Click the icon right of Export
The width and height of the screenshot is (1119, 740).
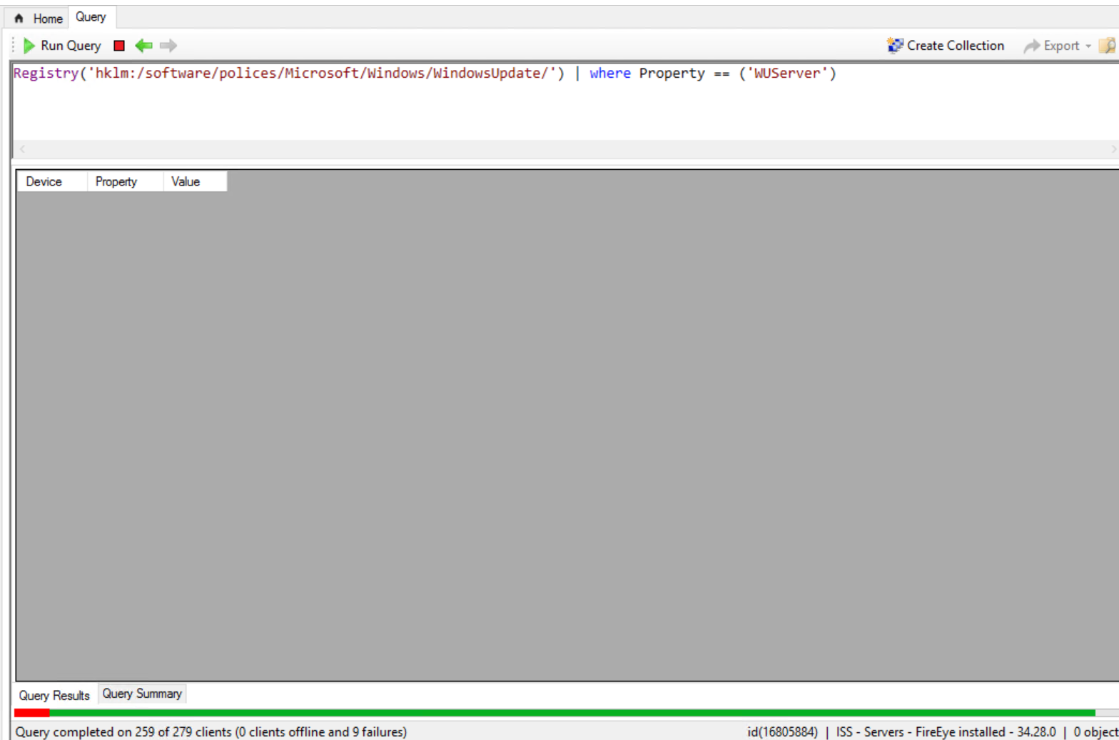[x=1108, y=46]
